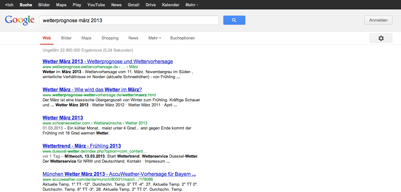This screenshot has height=192, width=401.
Task: Open result 'Wetter März 2013 - Wetterprognose und Wettervorhersage'
Action: pos(108,61)
